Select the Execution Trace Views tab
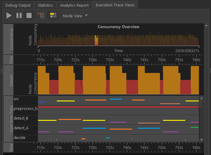 pyautogui.click(x=115, y=5)
